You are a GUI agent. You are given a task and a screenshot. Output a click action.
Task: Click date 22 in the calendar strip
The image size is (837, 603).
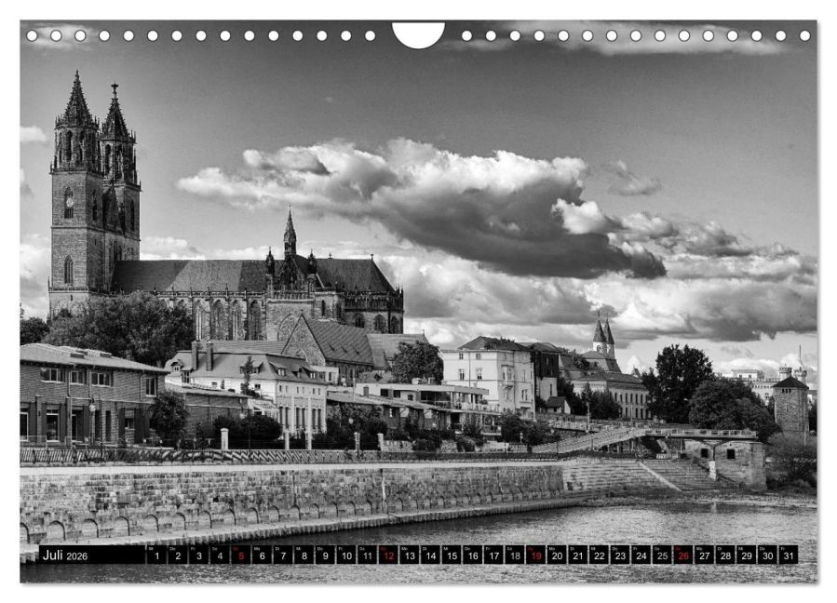click(599, 556)
